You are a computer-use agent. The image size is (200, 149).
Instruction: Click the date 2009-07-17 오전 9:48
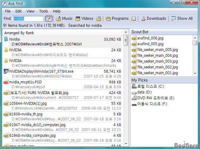click(x=102, y=98)
